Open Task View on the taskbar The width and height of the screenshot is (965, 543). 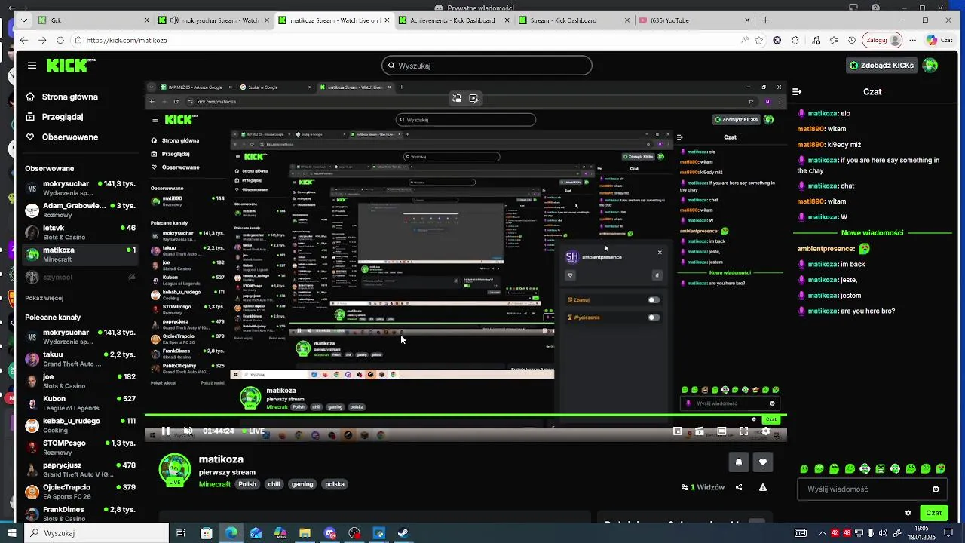coord(181,533)
